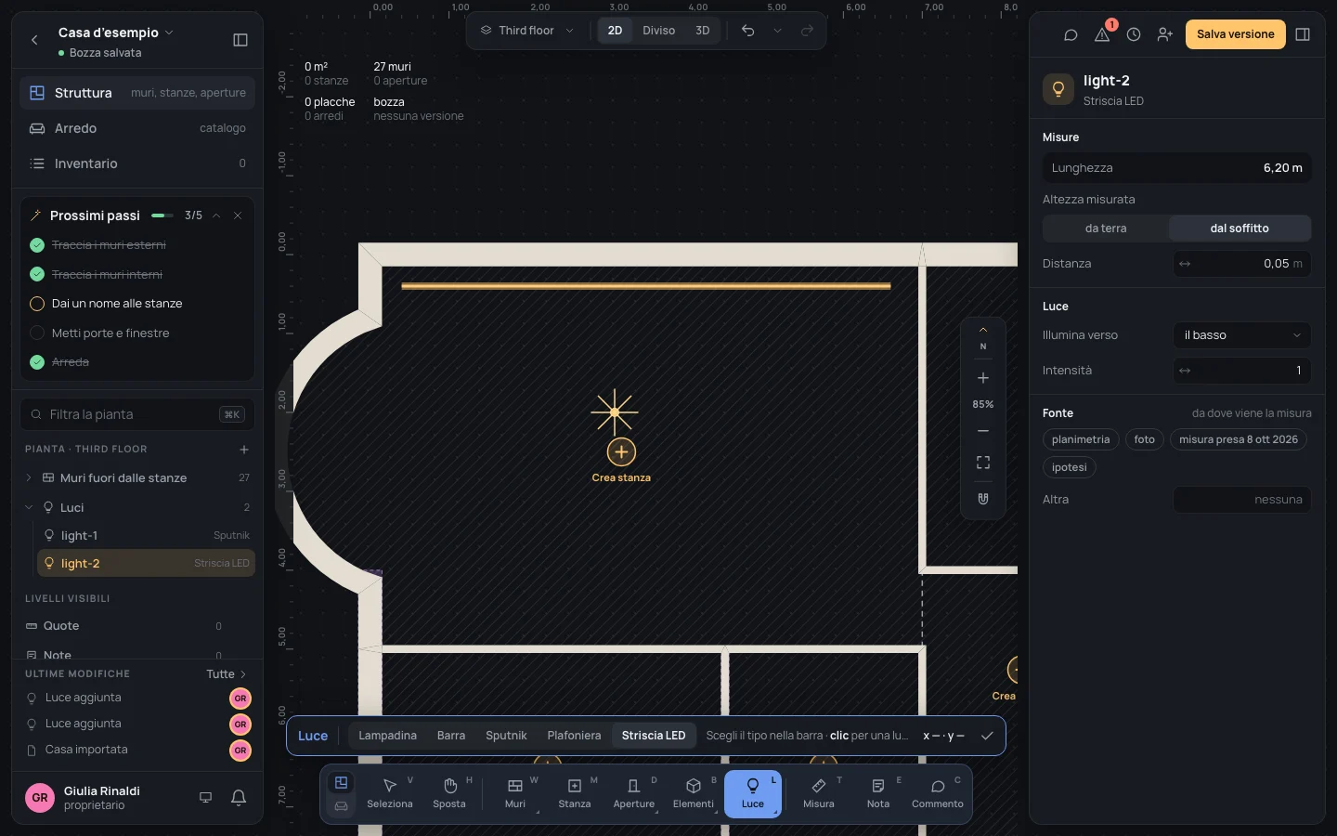Viewport: 1337px width, 836px height.
Task: Switch height measure to 'da terra'
Action: [x=1106, y=229]
